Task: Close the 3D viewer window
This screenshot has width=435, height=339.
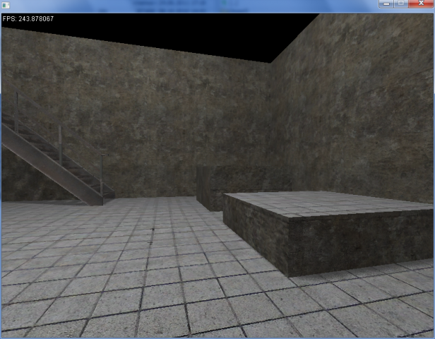Action: (x=421, y=4)
